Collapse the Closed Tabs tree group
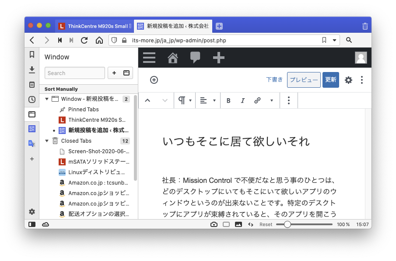Viewport: 396px width, 261px height. click(47, 141)
